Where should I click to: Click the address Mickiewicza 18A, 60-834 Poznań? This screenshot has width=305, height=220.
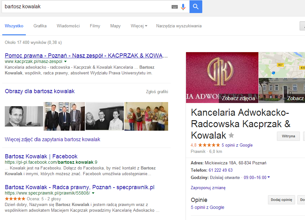coord(235,163)
